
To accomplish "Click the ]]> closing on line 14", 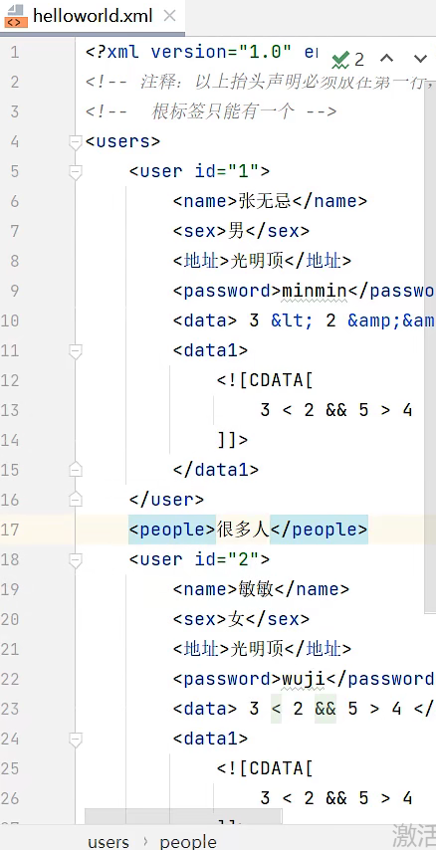I will 233,440.
